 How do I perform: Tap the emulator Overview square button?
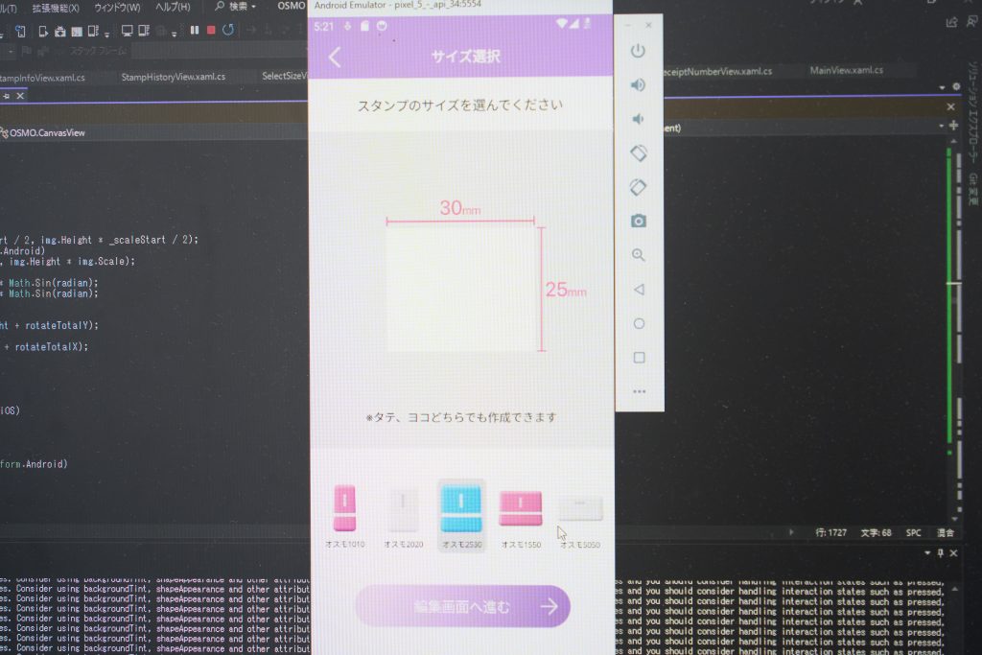[639, 358]
